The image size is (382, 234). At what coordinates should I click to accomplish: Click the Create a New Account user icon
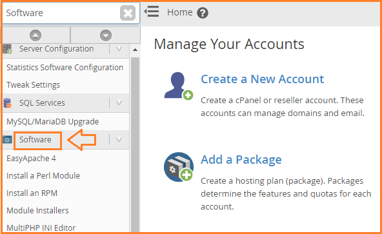pos(179,86)
